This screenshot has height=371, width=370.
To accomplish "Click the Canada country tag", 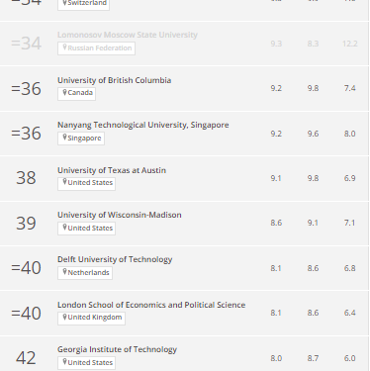I will coord(76,94).
